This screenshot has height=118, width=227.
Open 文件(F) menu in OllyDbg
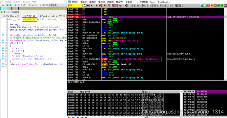tap(75, 2)
